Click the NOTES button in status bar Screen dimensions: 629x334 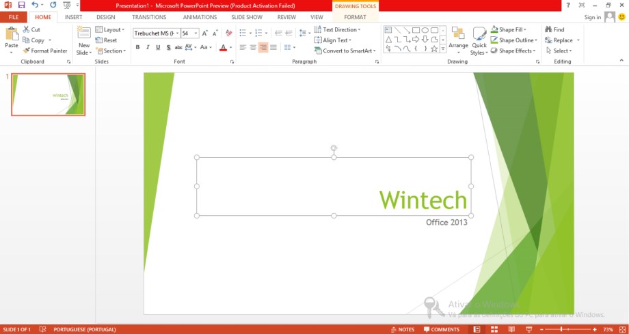click(x=402, y=329)
